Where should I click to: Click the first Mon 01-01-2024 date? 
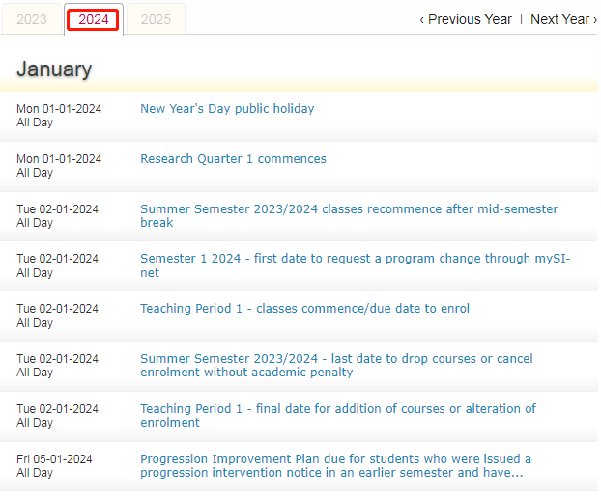coord(59,109)
